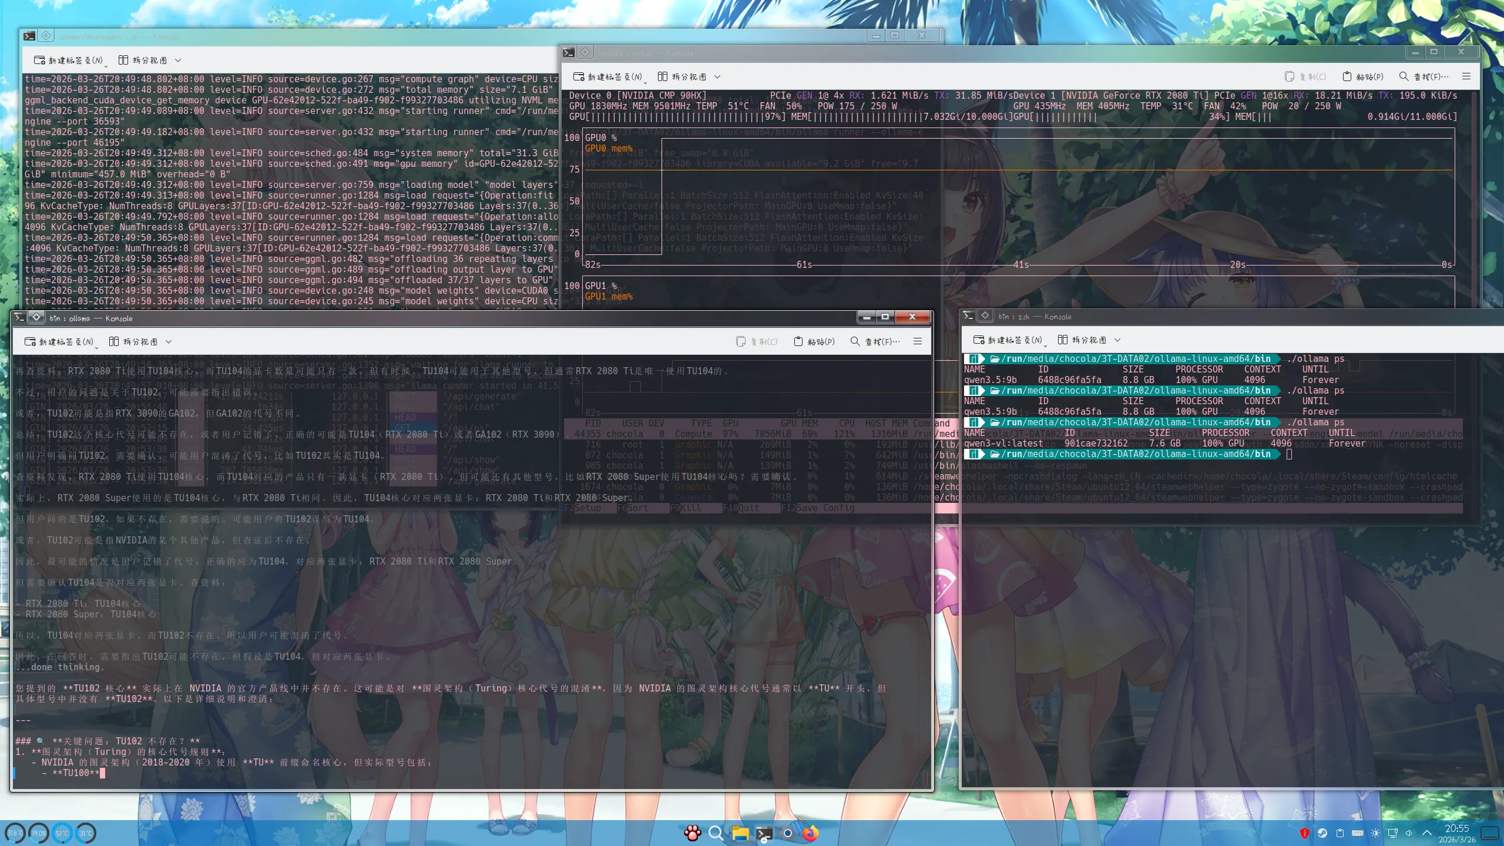Toggle pin icon in ollama Konsole titlebar

coord(36,317)
